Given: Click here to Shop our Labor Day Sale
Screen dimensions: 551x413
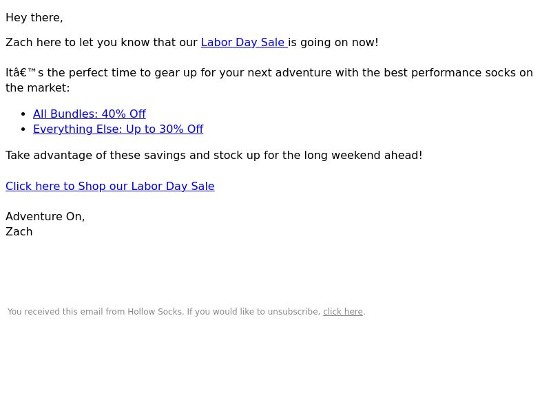Looking at the screenshot, I should (x=110, y=186).
